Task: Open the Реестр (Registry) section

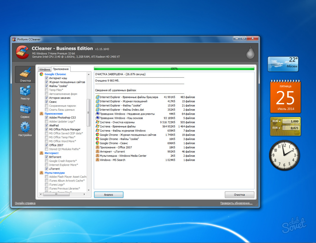Action: coord(25,93)
